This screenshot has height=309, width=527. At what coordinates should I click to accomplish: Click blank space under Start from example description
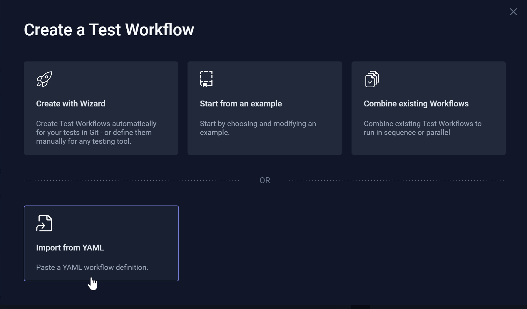coord(265,146)
